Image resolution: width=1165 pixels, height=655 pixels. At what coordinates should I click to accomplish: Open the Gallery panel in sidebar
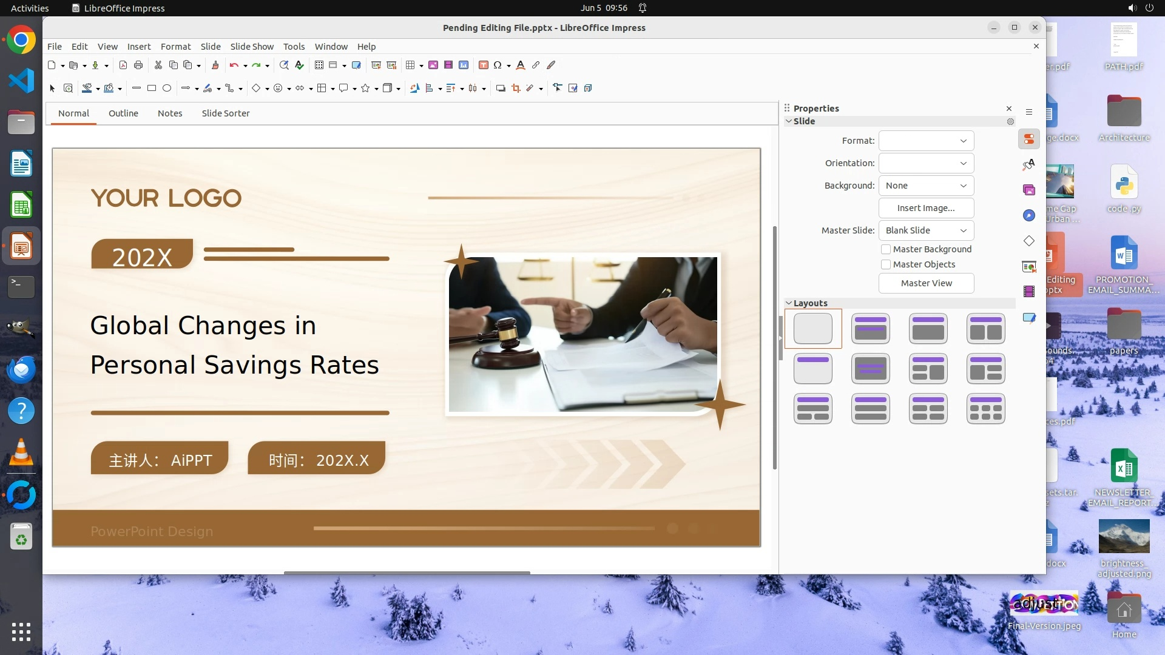(1028, 190)
